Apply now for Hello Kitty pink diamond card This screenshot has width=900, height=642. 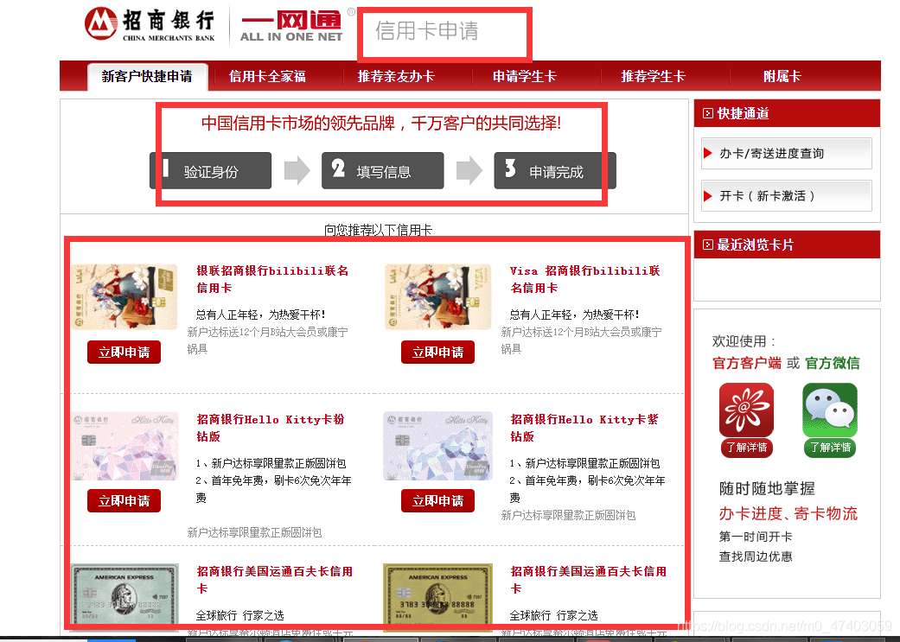coord(124,500)
